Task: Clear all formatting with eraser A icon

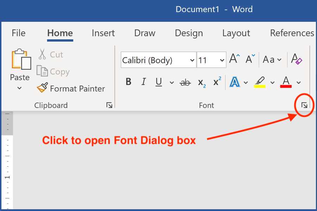Action: pyautogui.click(x=296, y=59)
